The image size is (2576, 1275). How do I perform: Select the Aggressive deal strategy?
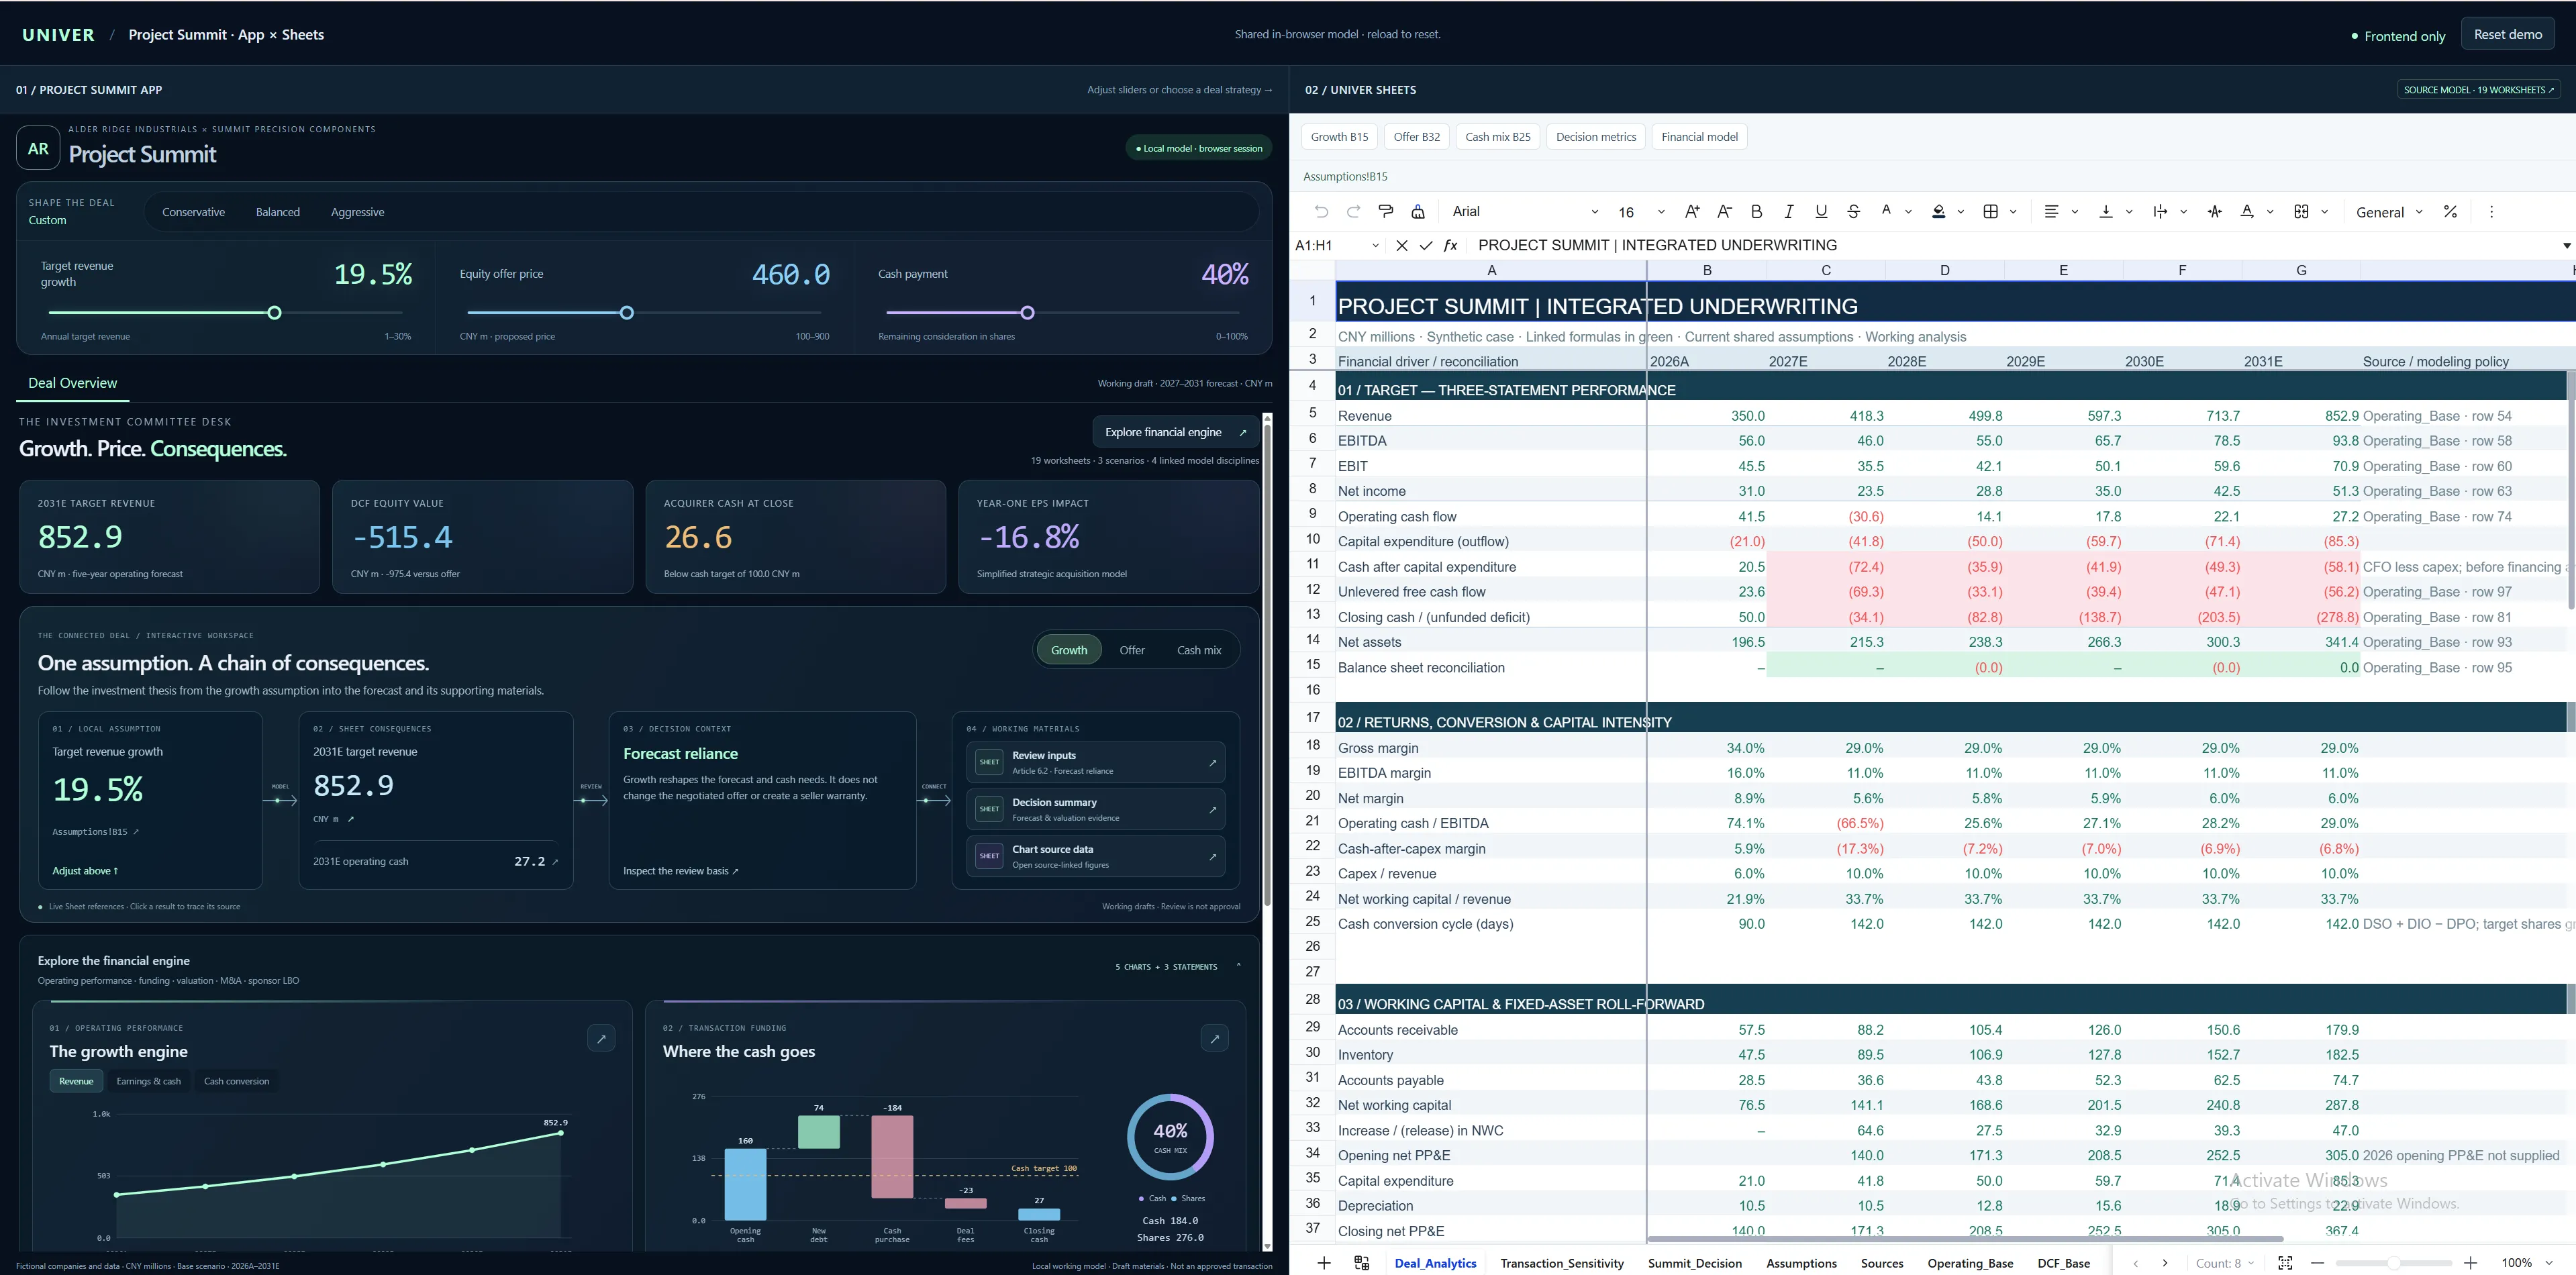(357, 212)
